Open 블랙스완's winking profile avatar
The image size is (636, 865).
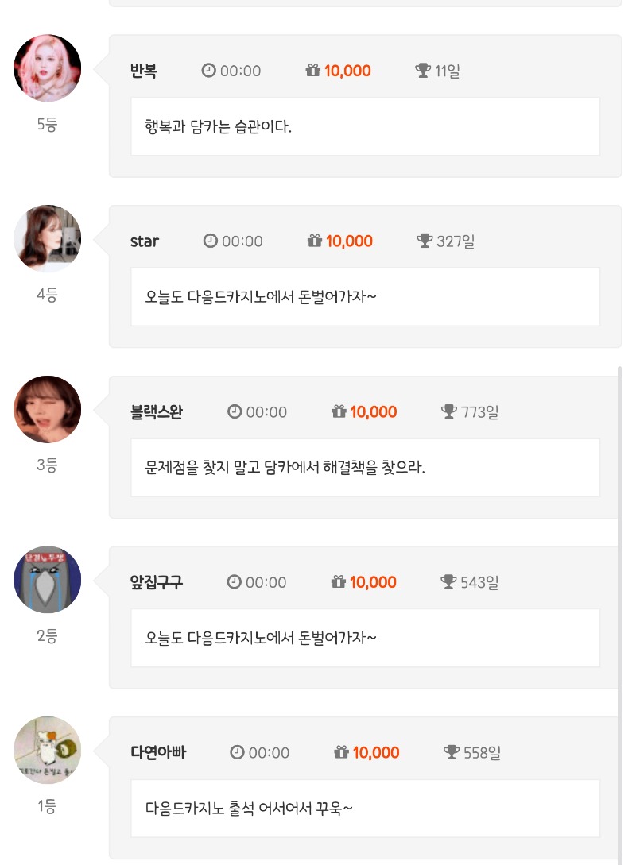(x=48, y=409)
